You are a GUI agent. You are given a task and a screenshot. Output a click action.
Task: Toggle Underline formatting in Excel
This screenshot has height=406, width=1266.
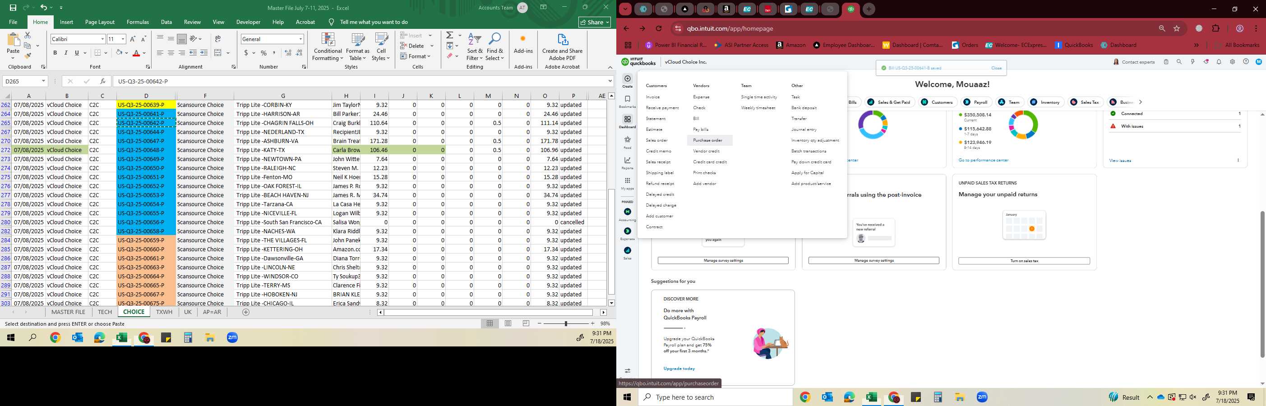click(77, 53)
